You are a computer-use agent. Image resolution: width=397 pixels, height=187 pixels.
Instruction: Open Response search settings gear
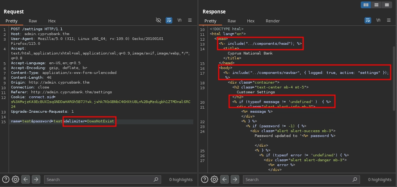click(214, 179)
